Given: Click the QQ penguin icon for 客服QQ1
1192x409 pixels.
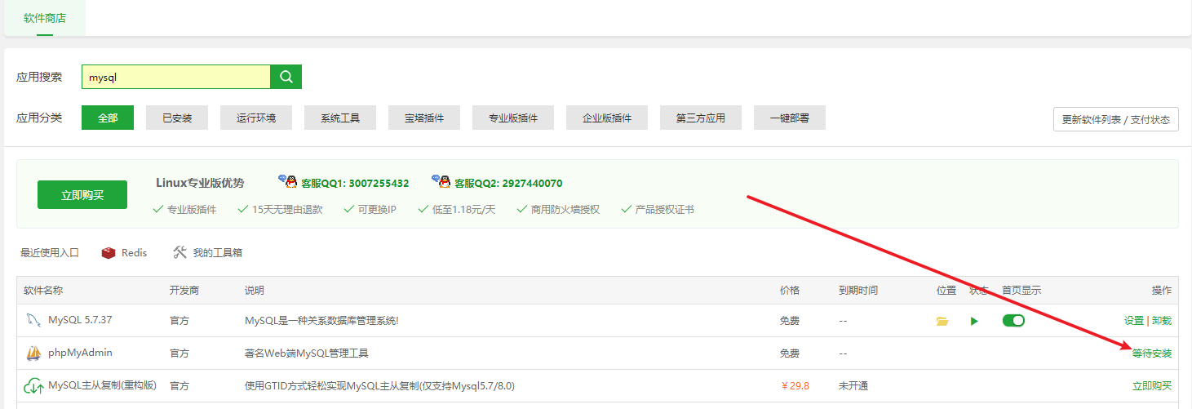Looking at the screenshot, I should tap(287, 181).
